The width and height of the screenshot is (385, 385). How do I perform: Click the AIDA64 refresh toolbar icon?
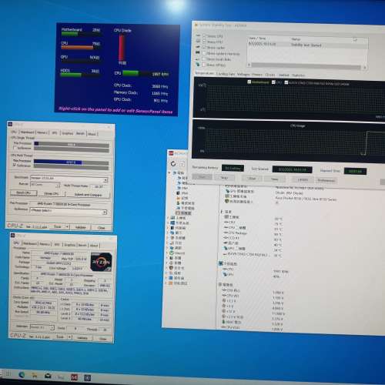(x=173, y=164)
